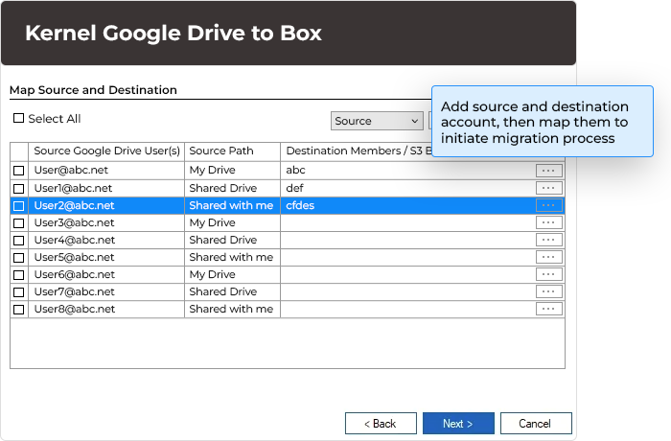
Task: Go back with the < Back button
Action: pyautogui.click(x=381, y=424)
